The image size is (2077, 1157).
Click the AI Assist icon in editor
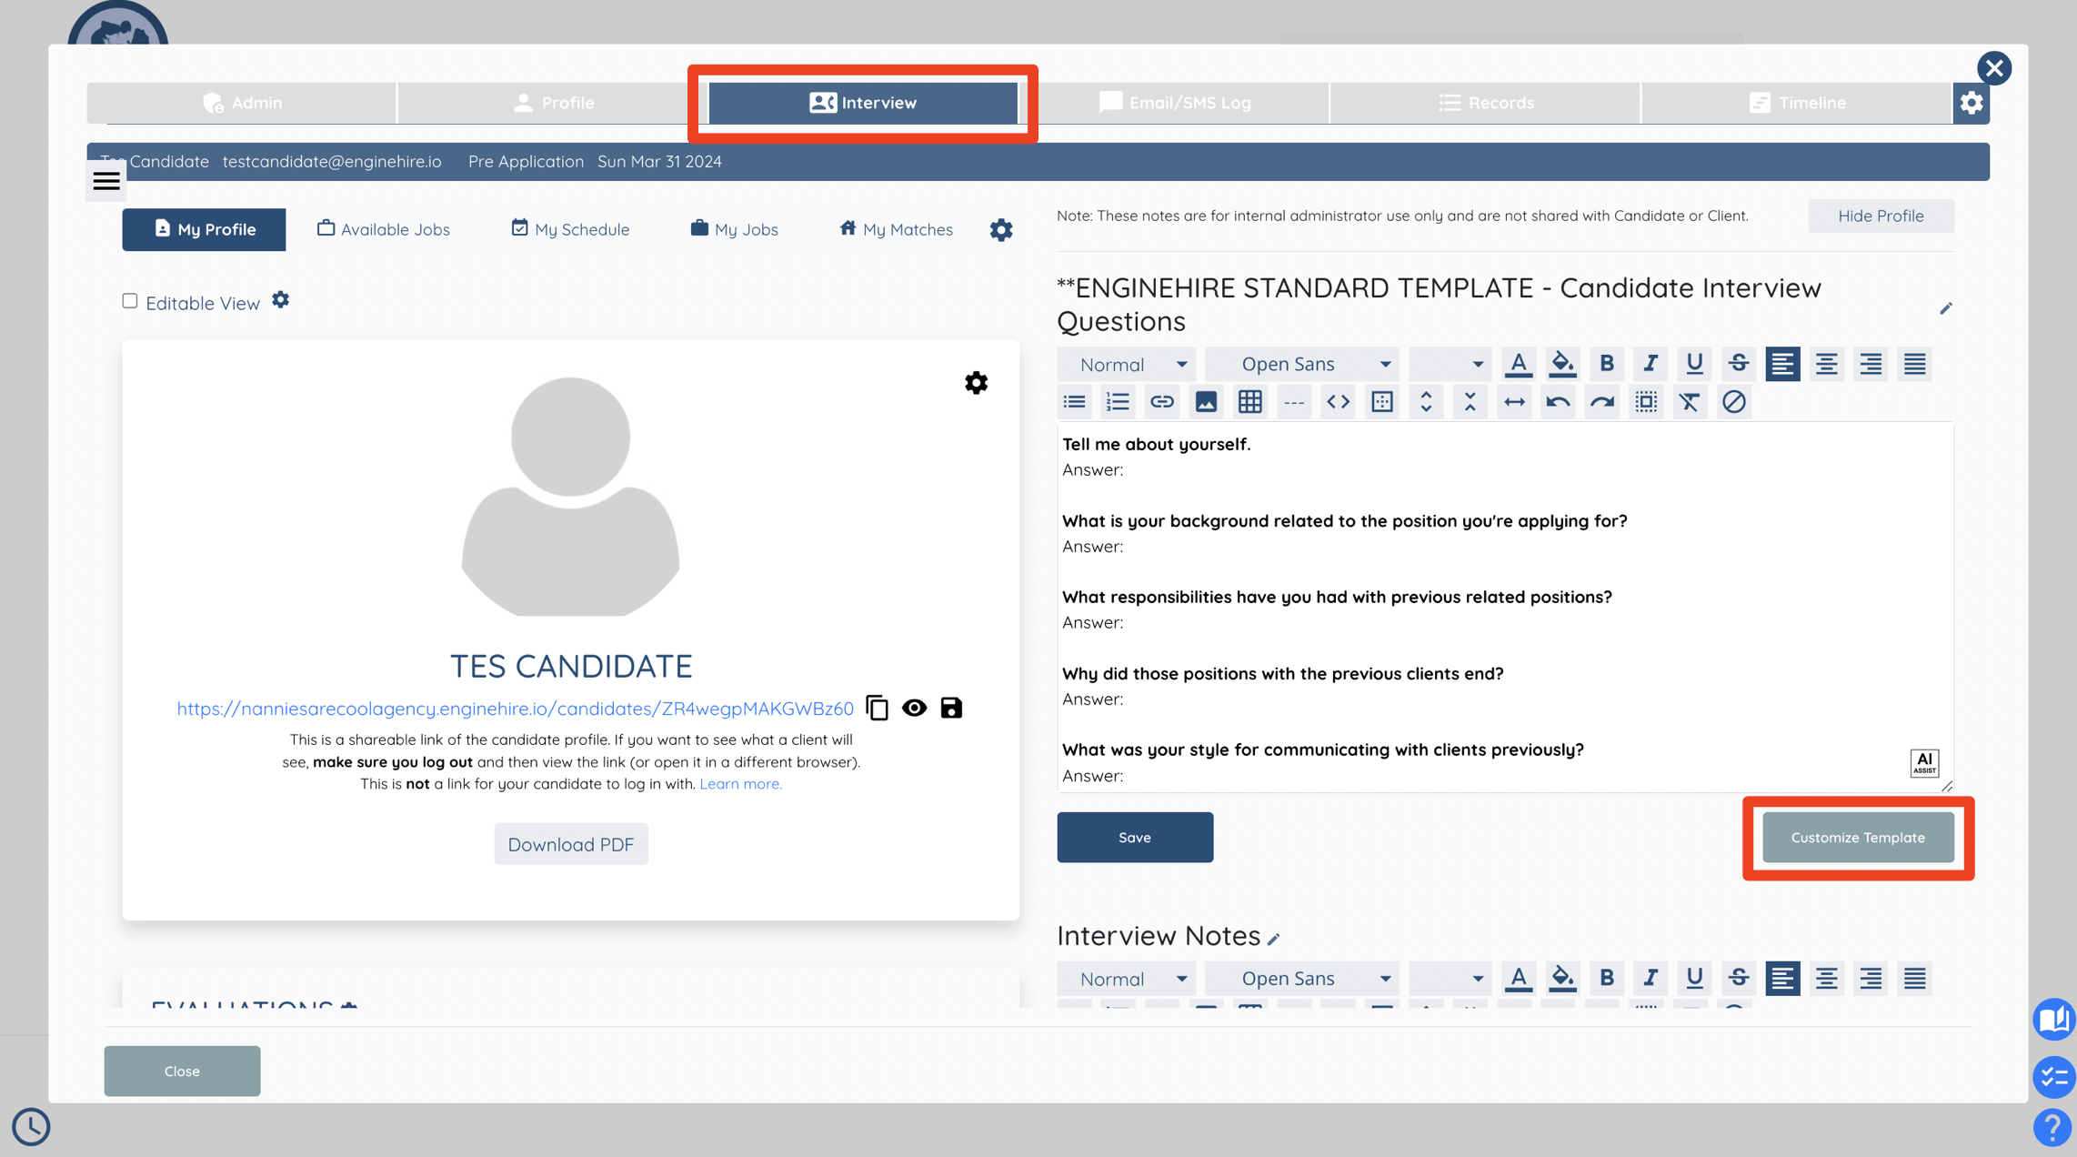point(1923,762)
